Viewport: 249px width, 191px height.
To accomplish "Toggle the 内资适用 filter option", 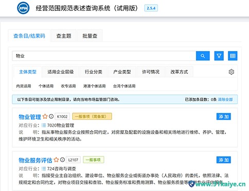I will [x=24, y=86].
